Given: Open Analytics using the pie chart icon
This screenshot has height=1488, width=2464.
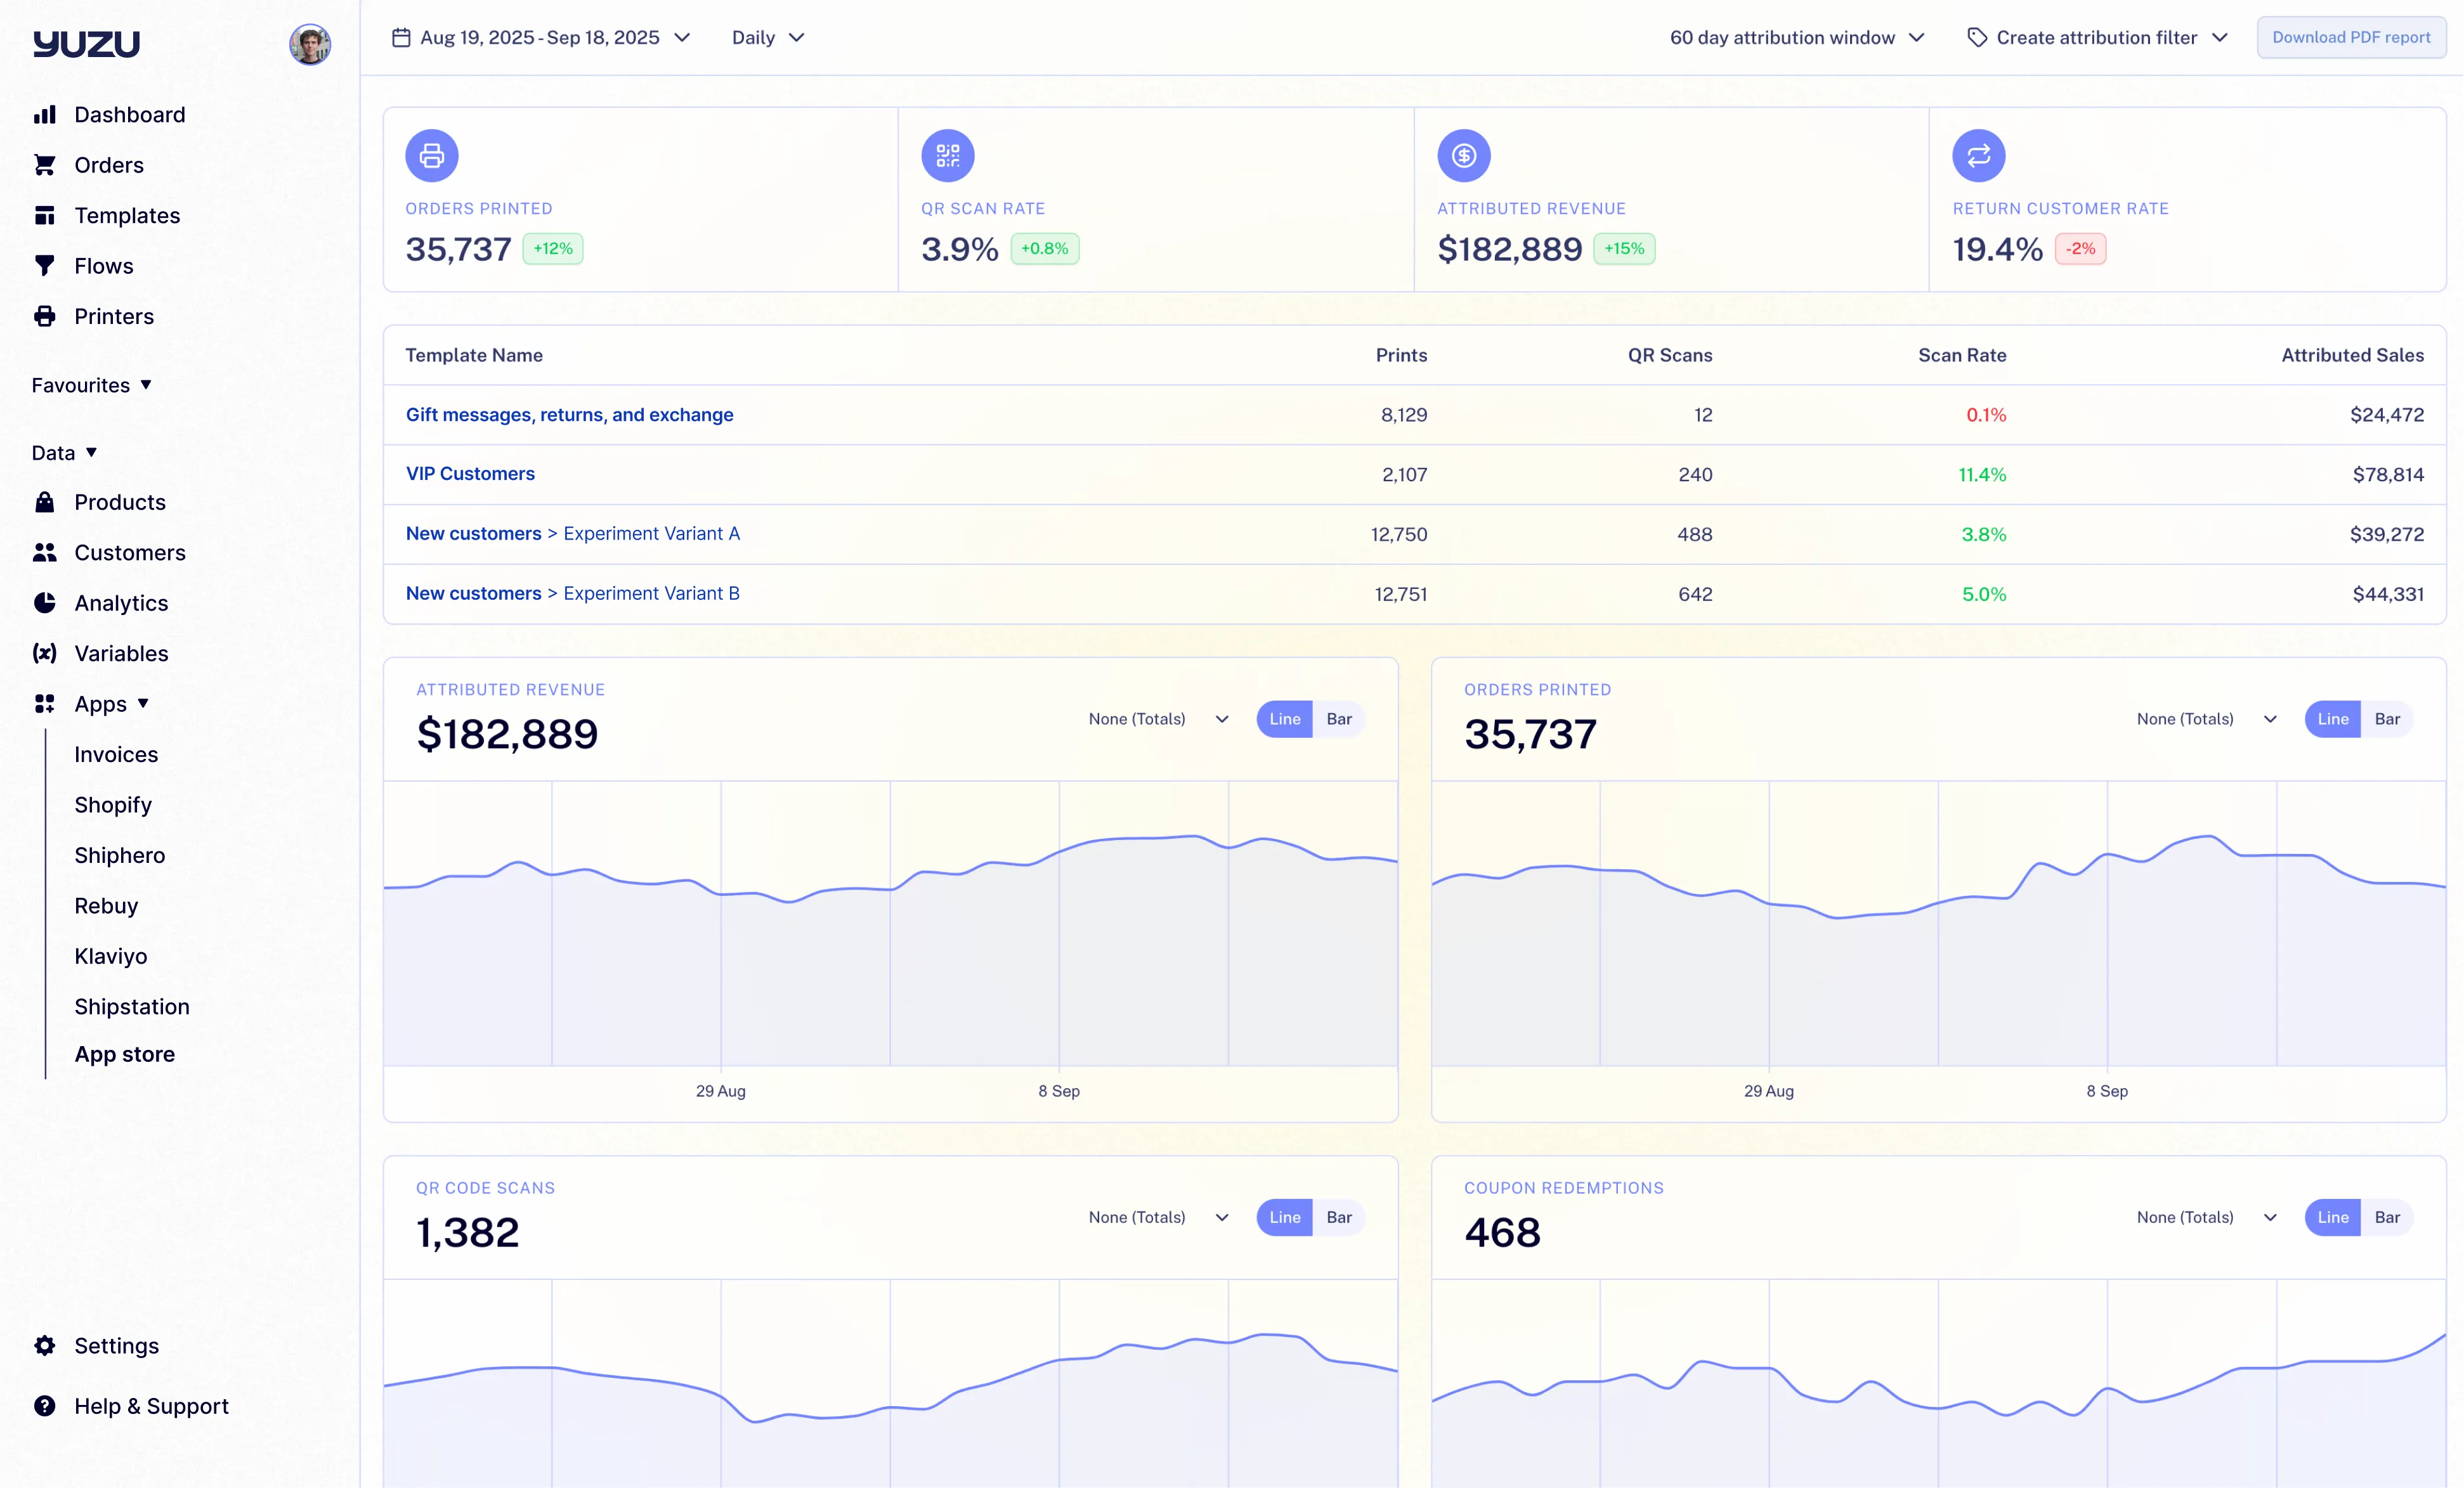Looking at the screenshot, I should (46, 602).
